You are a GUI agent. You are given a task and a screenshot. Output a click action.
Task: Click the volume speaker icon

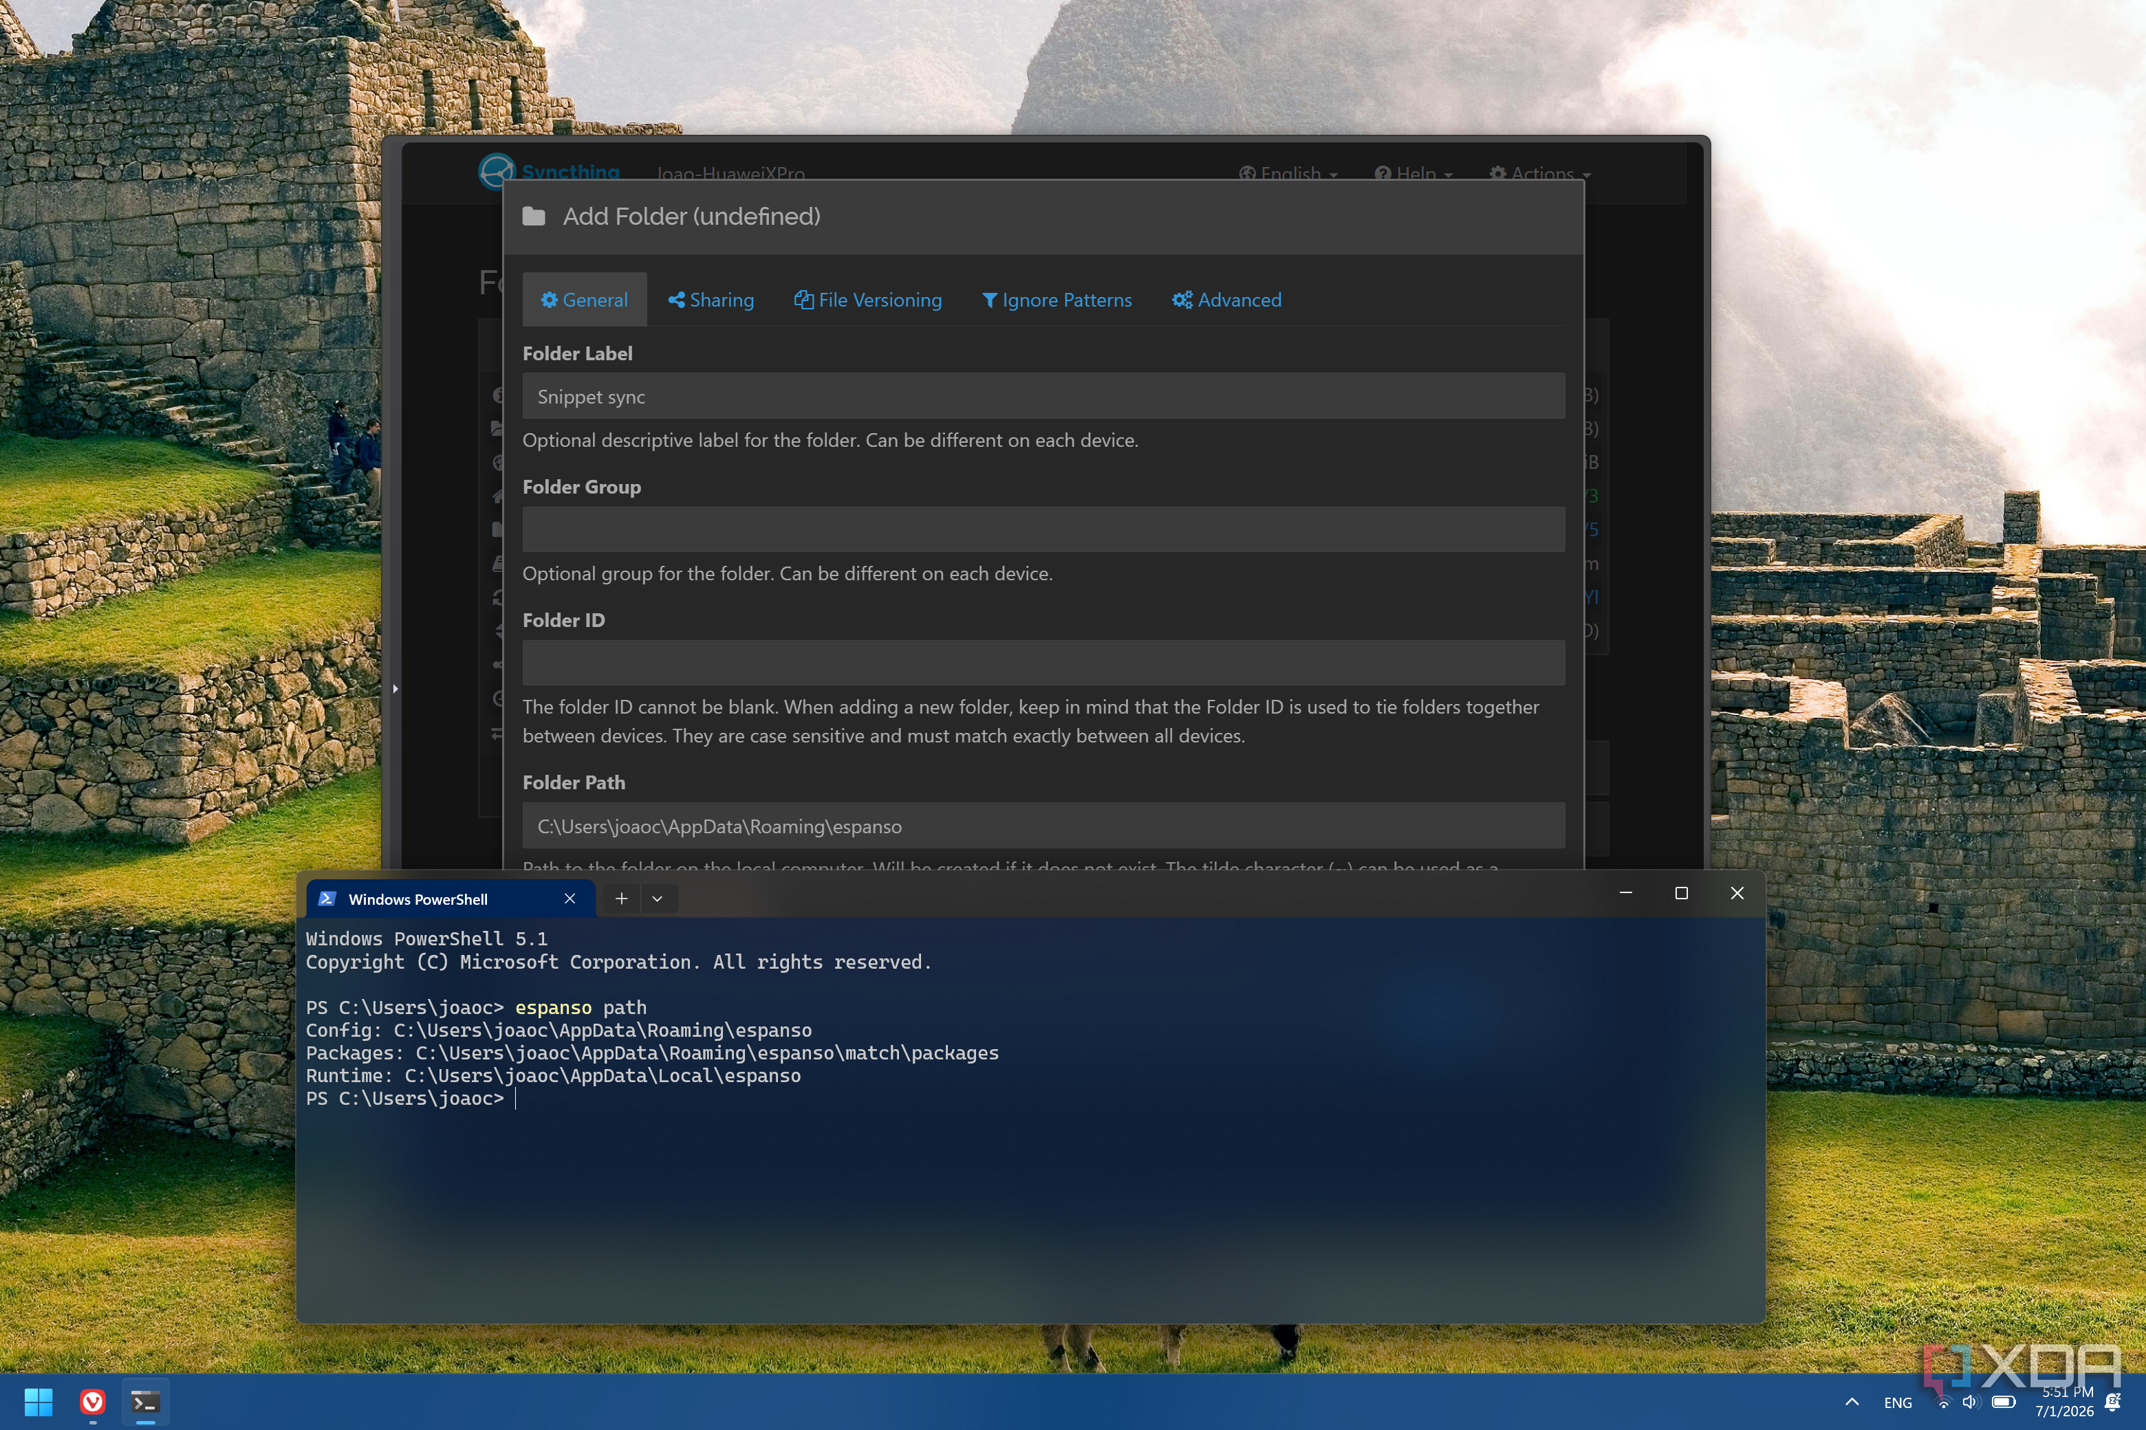point(1970,1402)
